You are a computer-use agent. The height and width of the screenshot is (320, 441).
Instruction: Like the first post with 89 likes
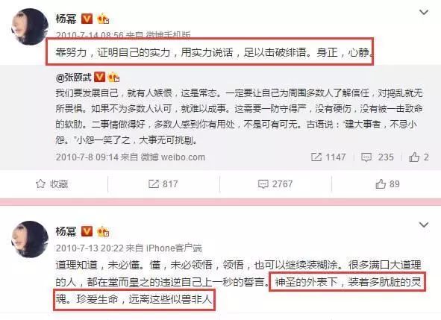pos(387,184)
